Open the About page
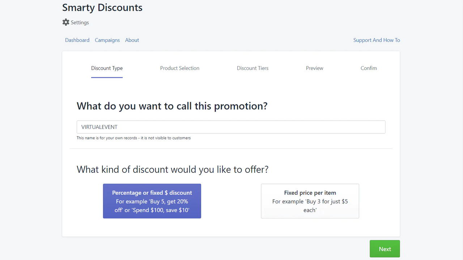The width and height of the screenshot is (463, 260). click(132, 40)
